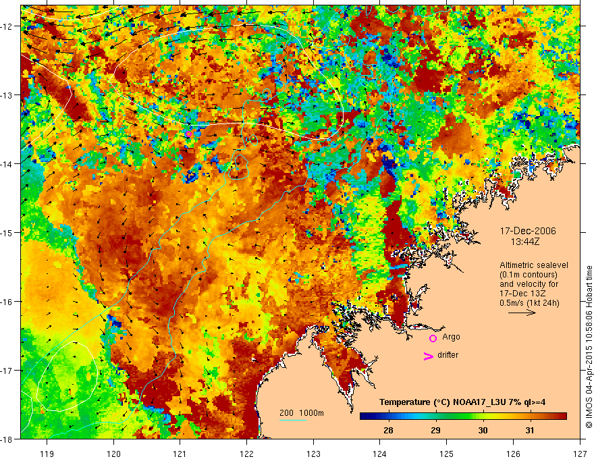This screenshot has width=594, height=459.
Task: Click the '123' longitude axis label
Action: 313,454
